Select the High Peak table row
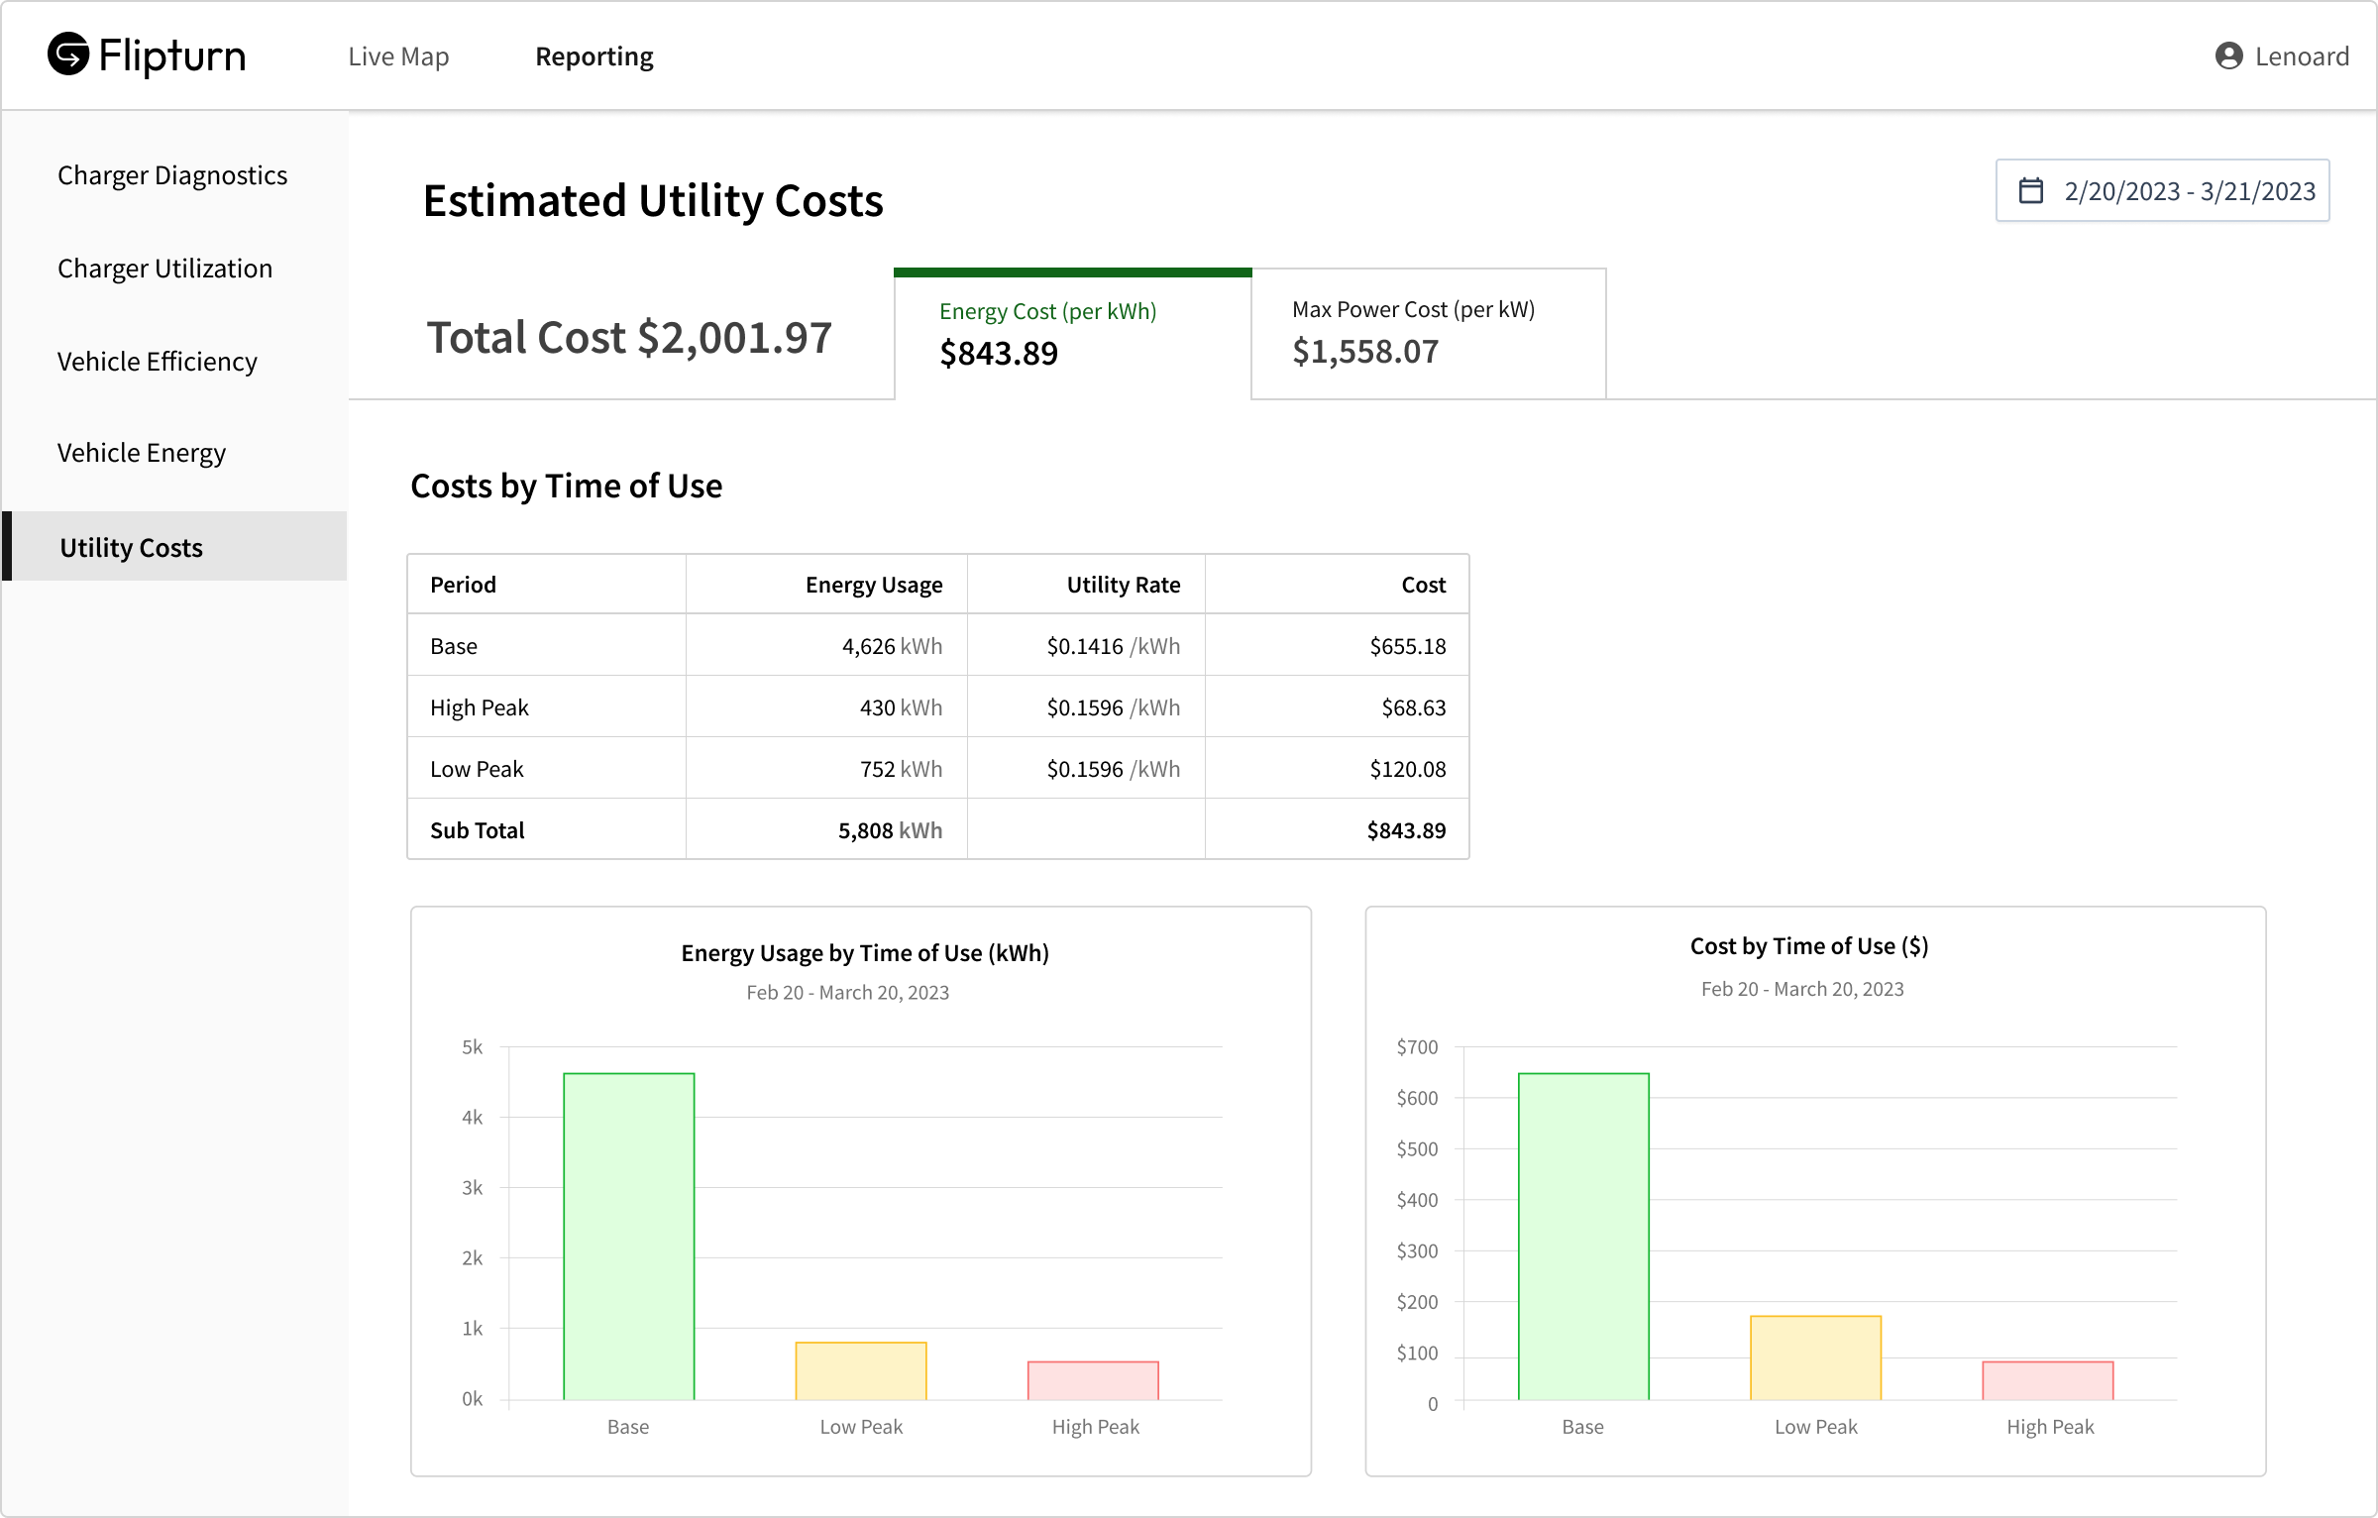 point(936,707)
